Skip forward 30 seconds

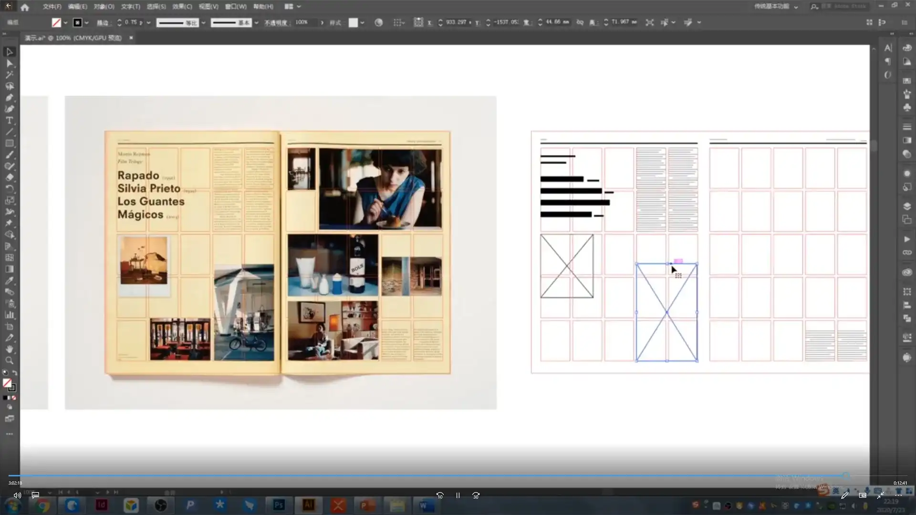(x=476, y=495)
